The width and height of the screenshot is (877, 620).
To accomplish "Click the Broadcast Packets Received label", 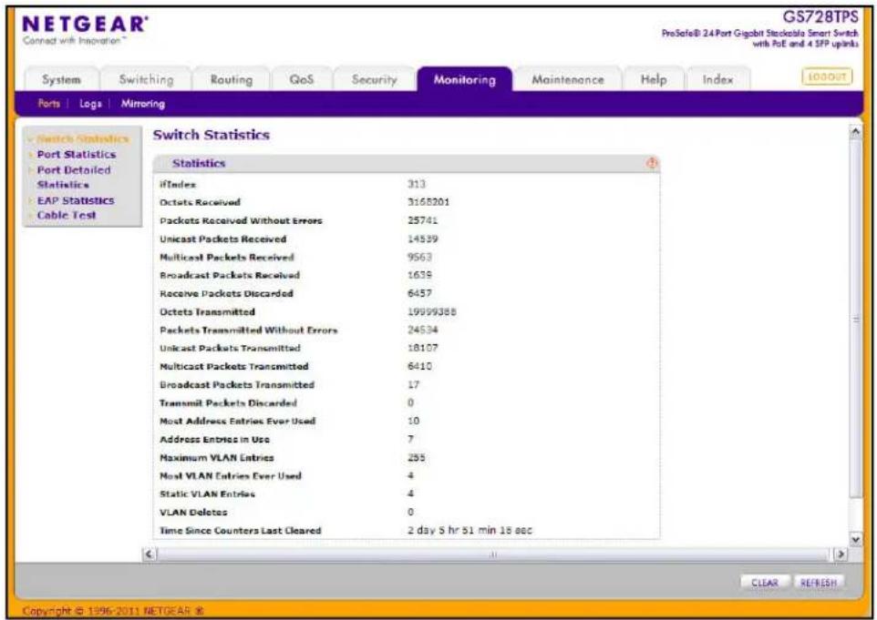I will (x=230, y=275).
